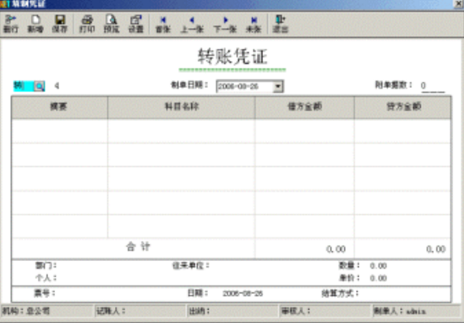
Task: Create a new voucher with 新增 icon
Action: (35, 24)
